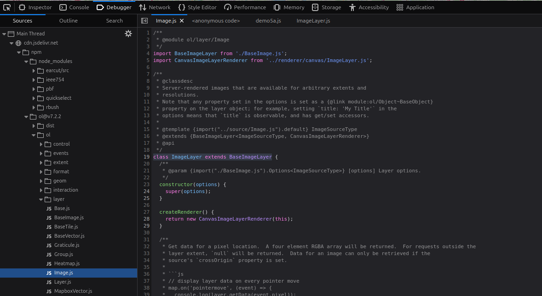Click the JS file icon for Heatmap.js

click(x=49, y=263)
